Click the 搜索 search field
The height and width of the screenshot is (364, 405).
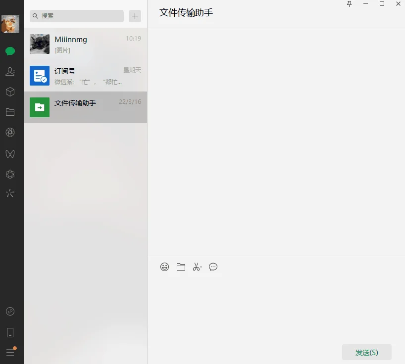point(77,16)
